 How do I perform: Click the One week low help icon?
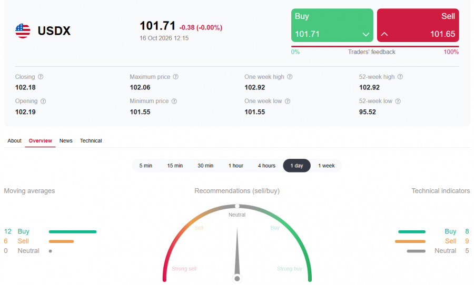(x=288, y=101)
